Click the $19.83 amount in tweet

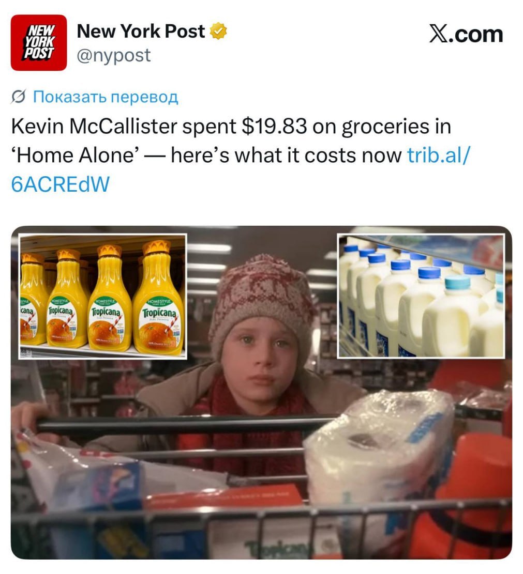click(274, 127)
